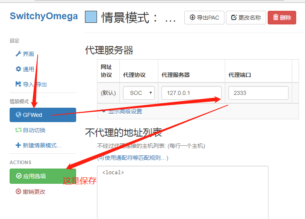This screenshot has height=219, width=305.
Task: Delete the profile with the 删除 button
Action: [282, 18]
